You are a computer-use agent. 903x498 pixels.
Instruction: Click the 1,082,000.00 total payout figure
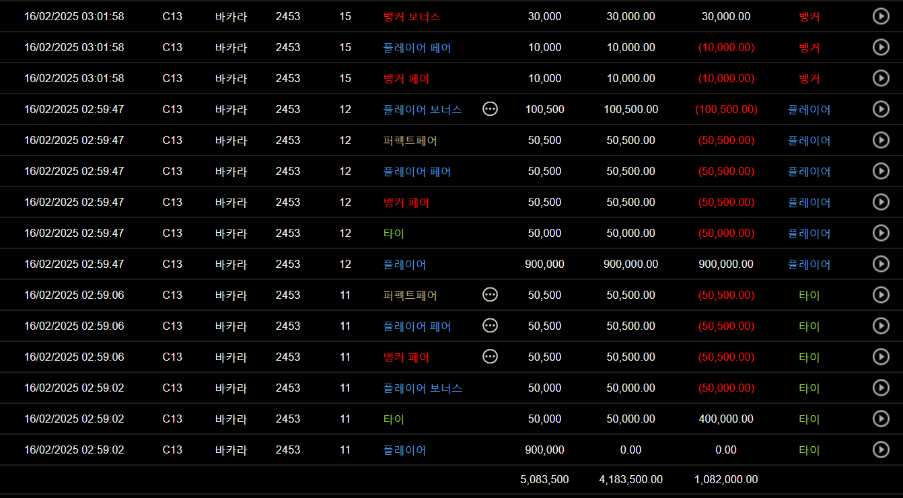pyautogui.click(x=726, y=480)
